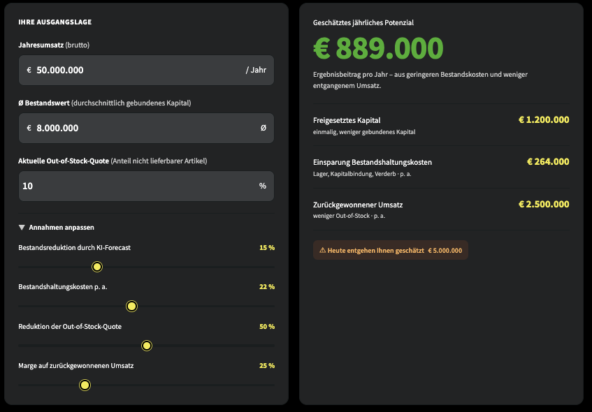Click the '€ 1.200.000' Freigesetztes Kapital value
This screenshot has width=592, height=412.
(544, 120)
